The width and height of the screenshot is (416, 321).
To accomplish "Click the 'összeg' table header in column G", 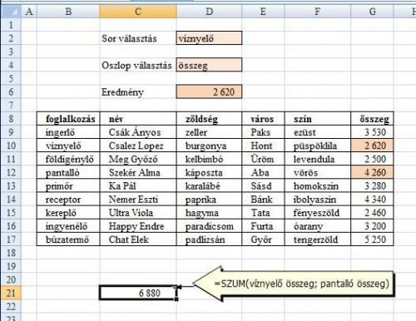I will [372, 119].
